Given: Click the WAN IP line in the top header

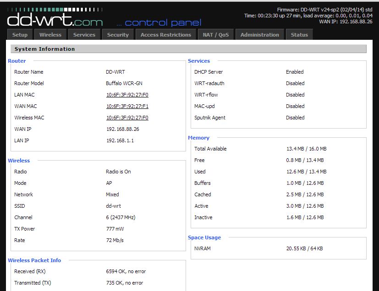Looking at the screenshot, I should (346, 22).
